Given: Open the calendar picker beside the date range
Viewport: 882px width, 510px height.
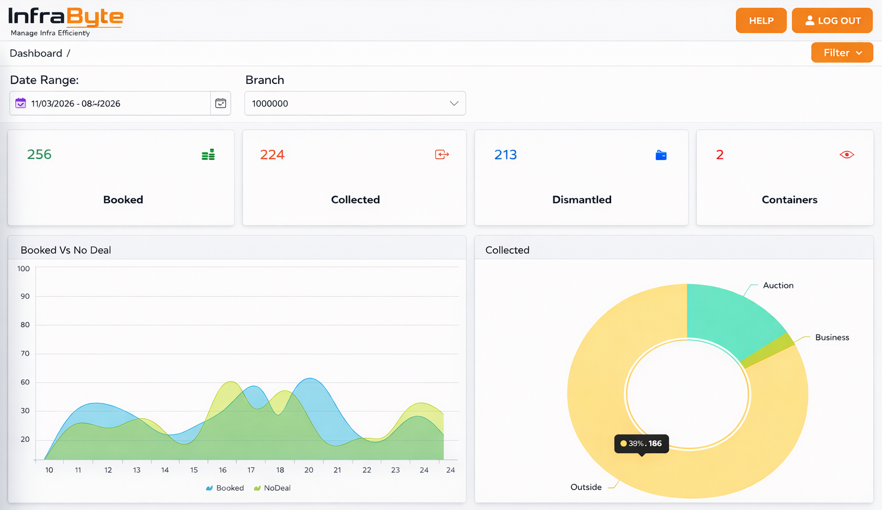Looking at the screenshot, I should [x=220, y=103].
